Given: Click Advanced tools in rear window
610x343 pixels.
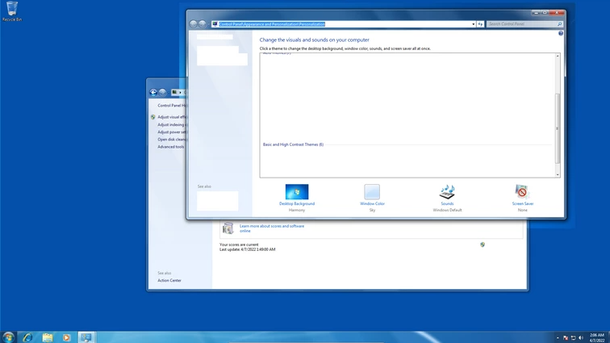Looking at the screenshot, I should point(171,147).
